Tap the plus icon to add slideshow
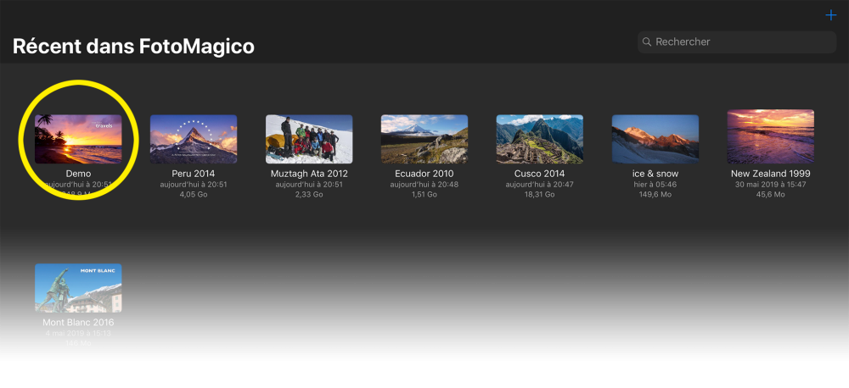Screen dimensions: 849x388 point(830,15)
